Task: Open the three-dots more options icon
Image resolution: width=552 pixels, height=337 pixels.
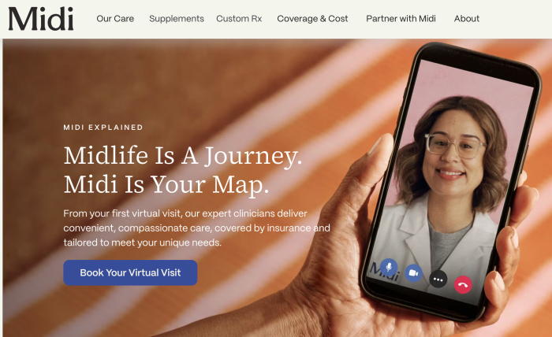Action: [x=438, y=280]
